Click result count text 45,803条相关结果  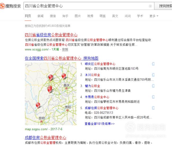click(x=59, y=26)
